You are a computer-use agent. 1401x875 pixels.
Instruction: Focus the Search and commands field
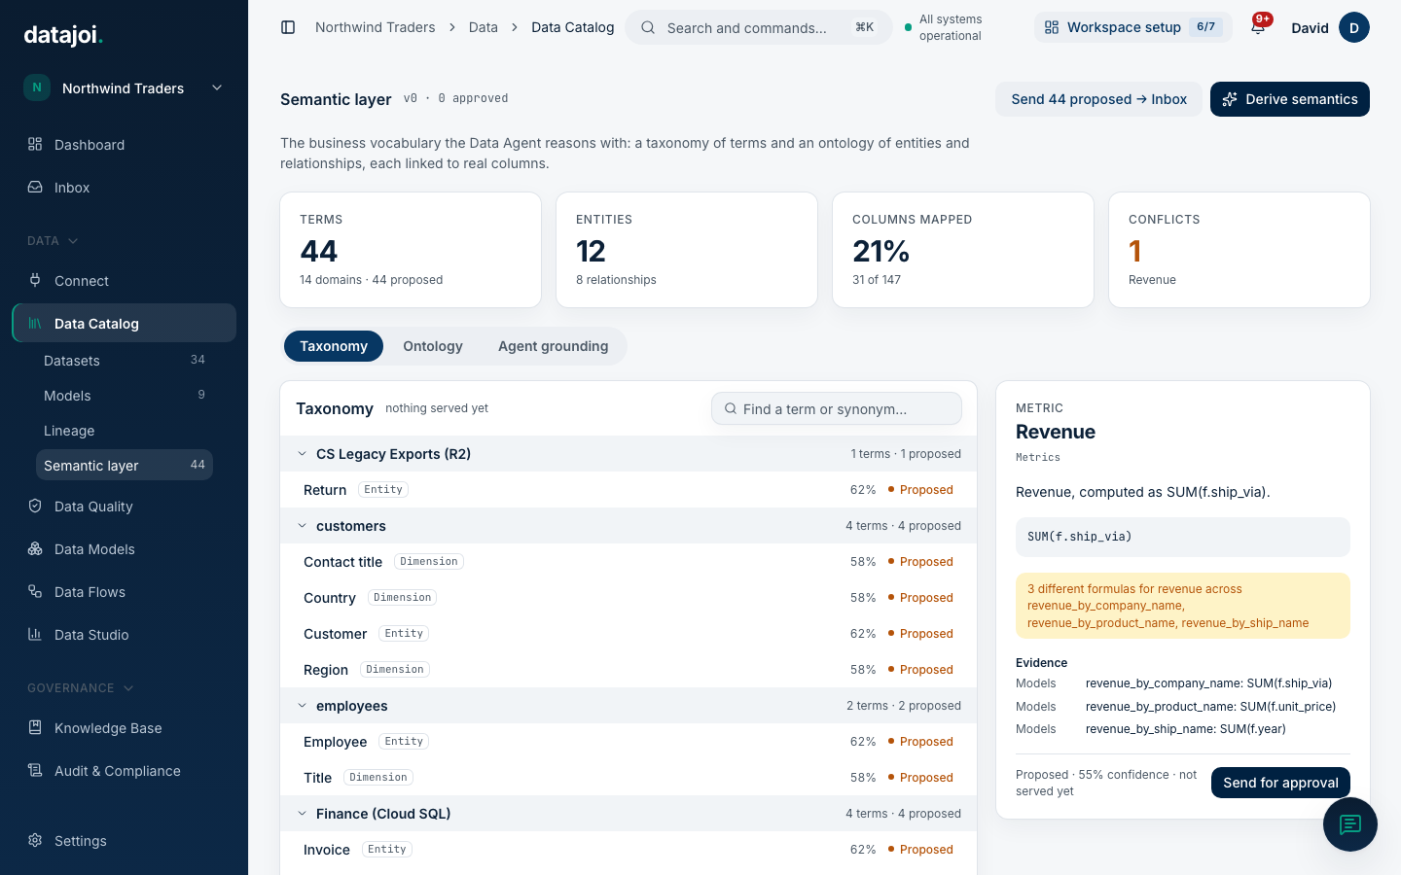pos(759,27)
